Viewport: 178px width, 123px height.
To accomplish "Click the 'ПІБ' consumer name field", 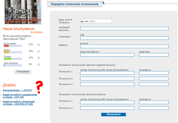I will click(124, 38).
